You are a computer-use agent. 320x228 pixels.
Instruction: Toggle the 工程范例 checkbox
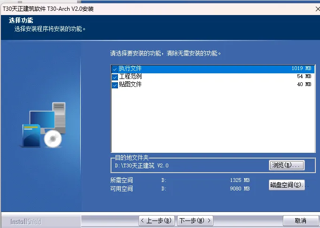click(x=115, y=77)
